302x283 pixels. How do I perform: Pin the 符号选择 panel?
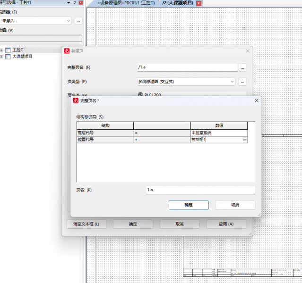pos(75,3)
